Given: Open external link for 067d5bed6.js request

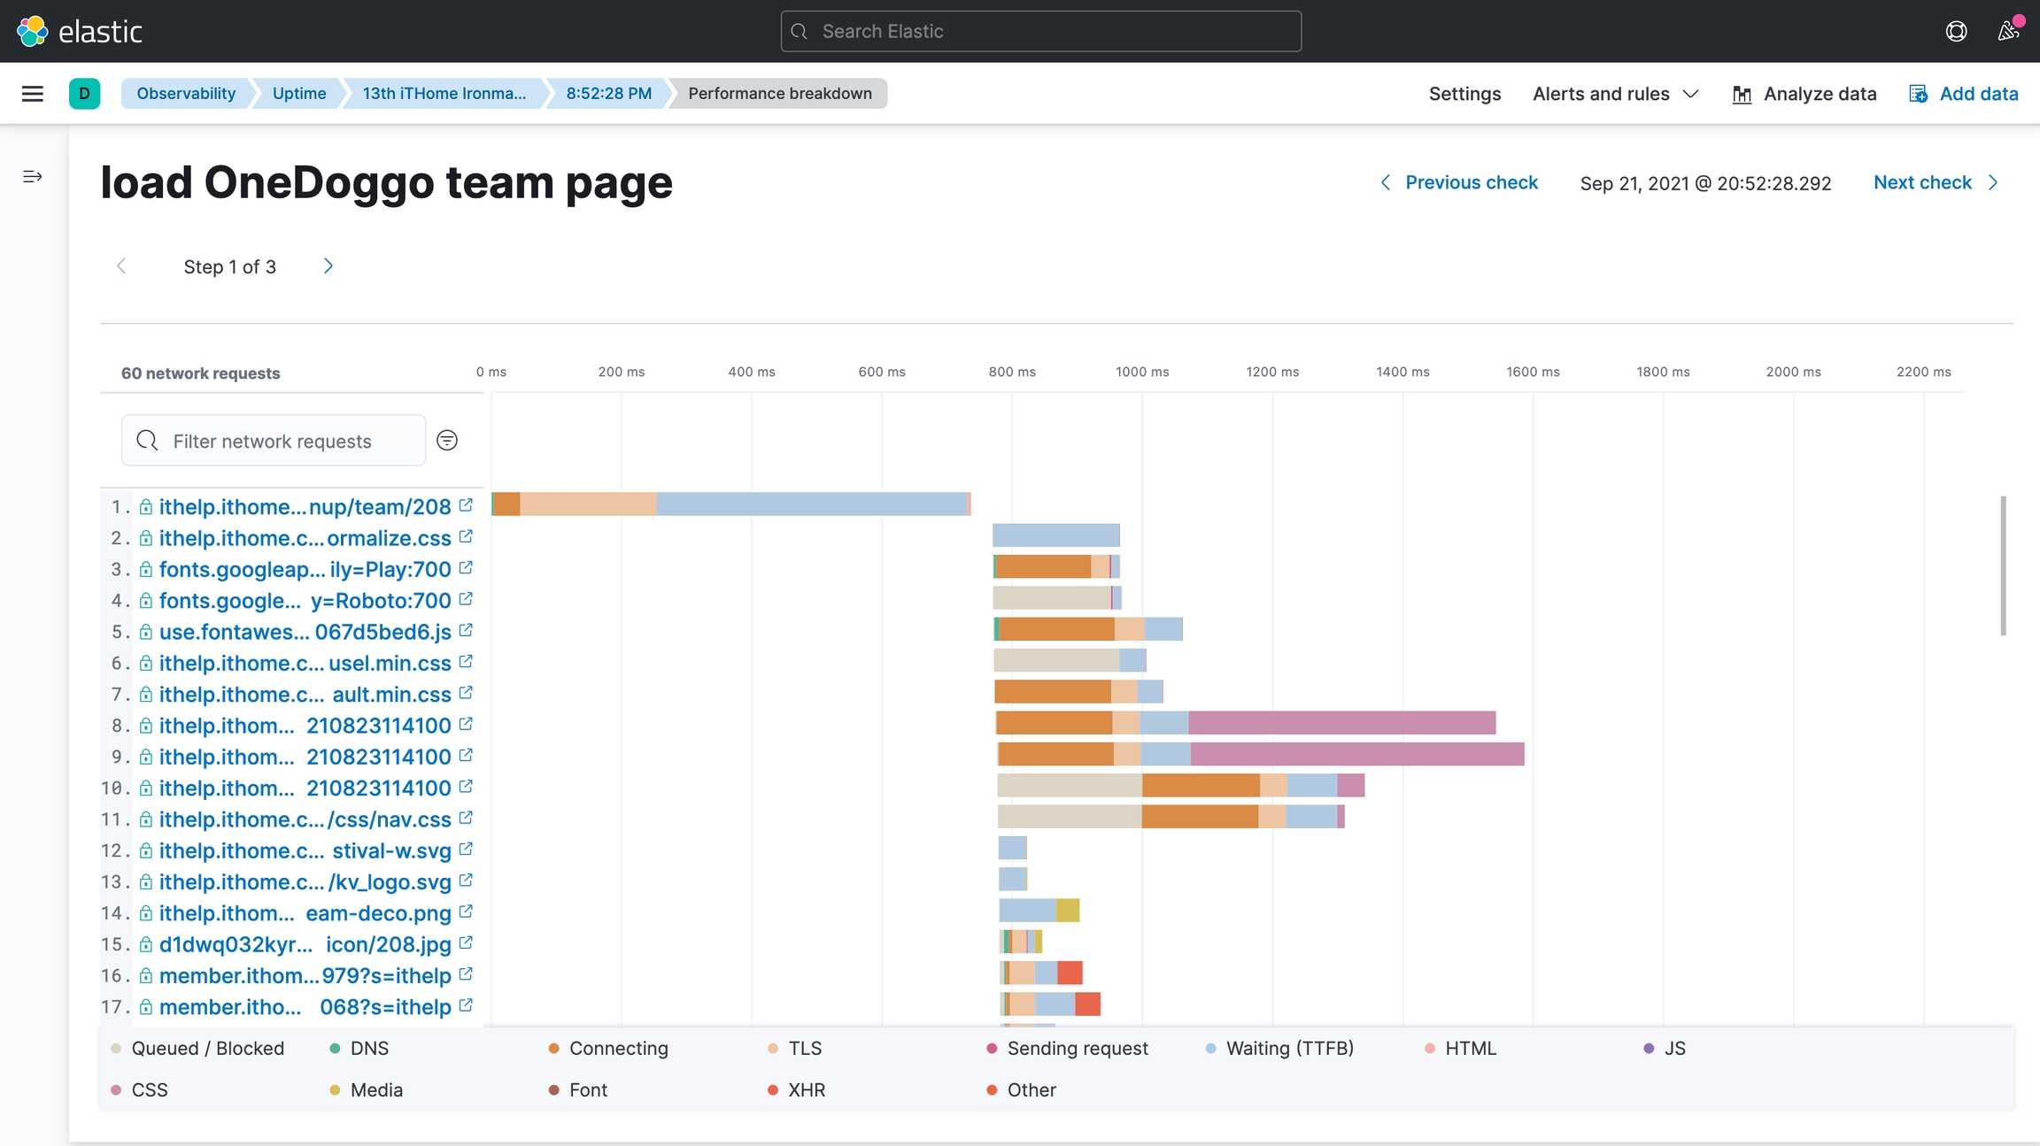Looking at the screenshot, I should click(466, 630).
